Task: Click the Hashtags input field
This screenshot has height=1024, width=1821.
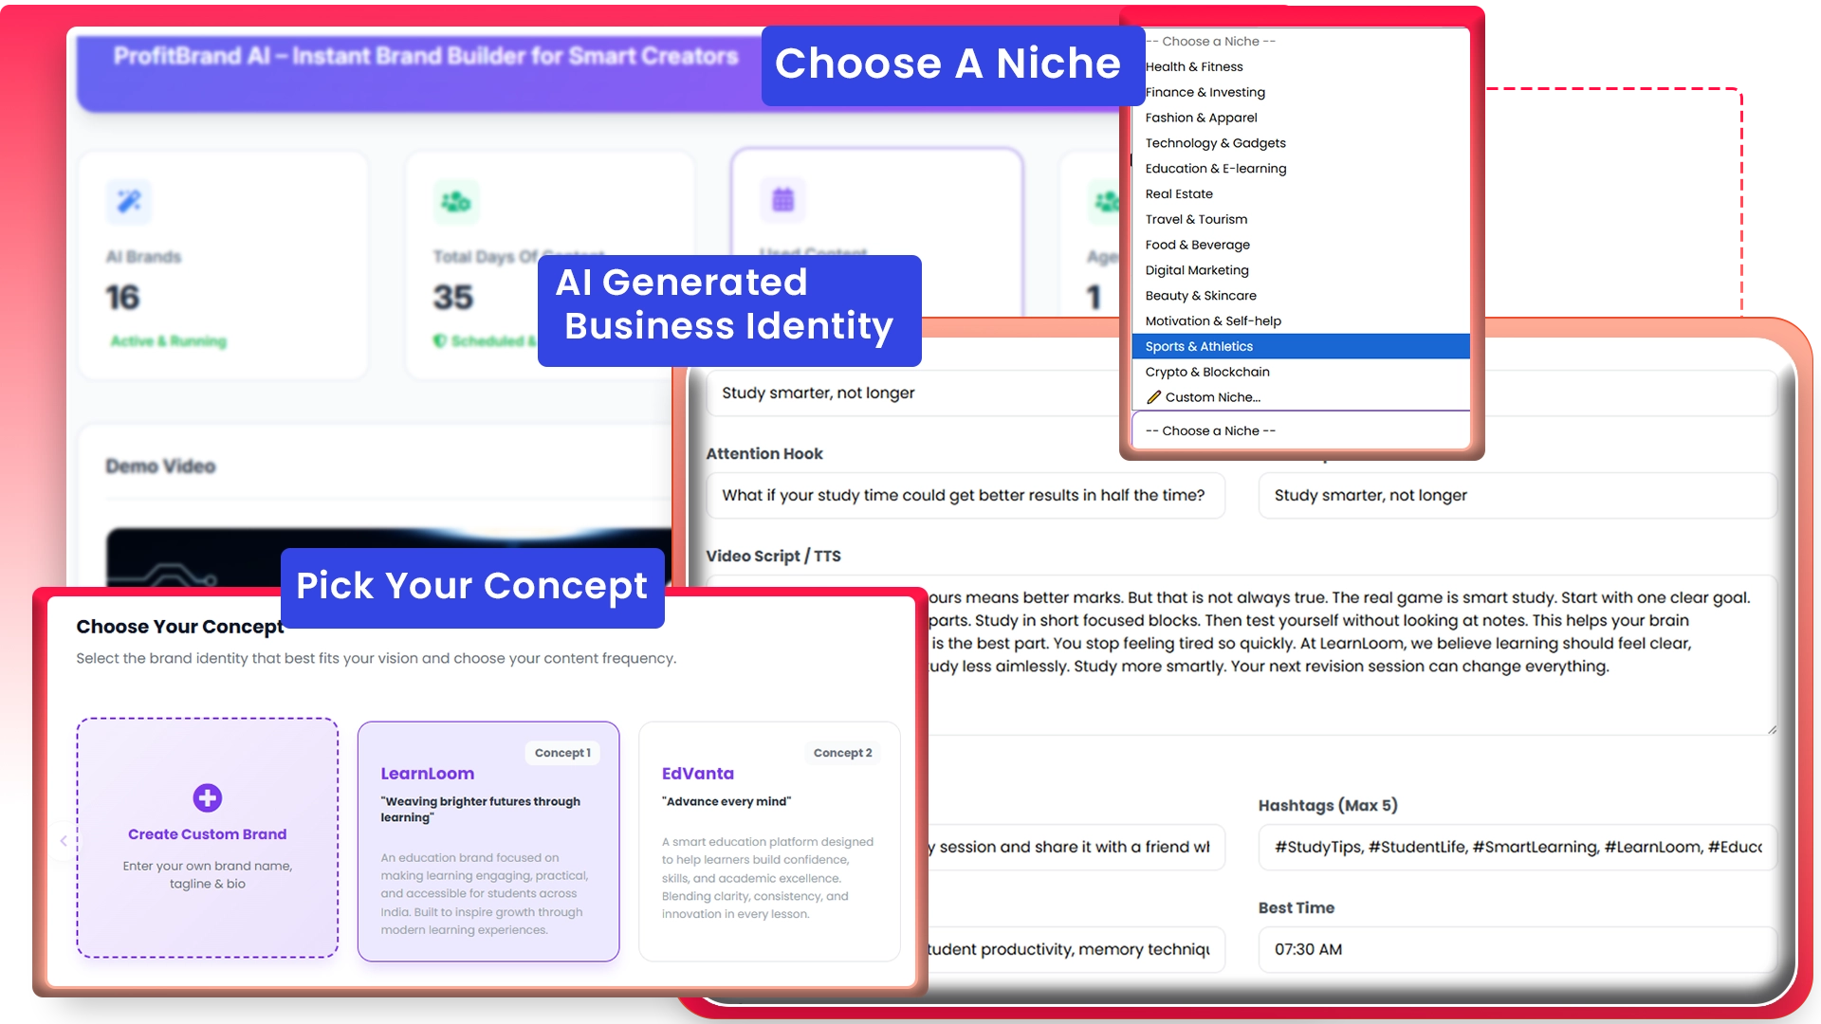Action: pos(1516,847)
